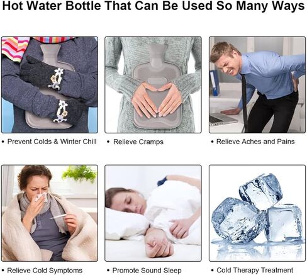The image size is (307, 275).
Task: Click the laptop on the office desk
Action: 223,119
